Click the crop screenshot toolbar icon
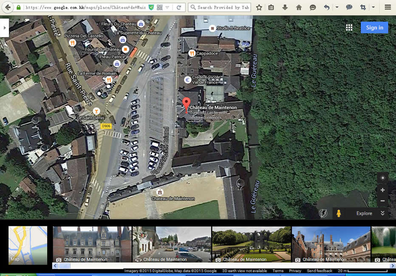The width and height of the screenshot is (396, 276). pyautogui.click(x=363, y=8)
